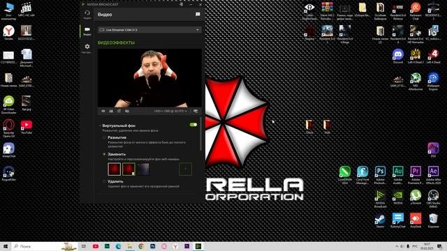
Task: Click the first icon below the camera preview
Action: 103,111
